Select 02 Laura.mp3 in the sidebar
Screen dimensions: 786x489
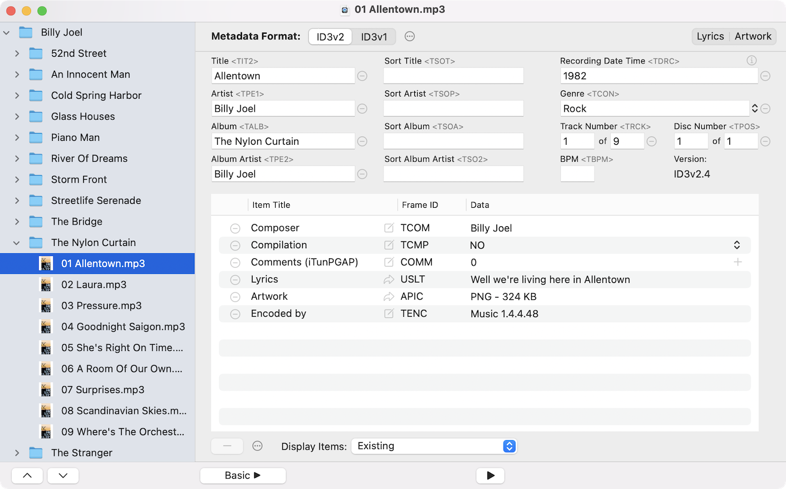(x=97, y=285)
